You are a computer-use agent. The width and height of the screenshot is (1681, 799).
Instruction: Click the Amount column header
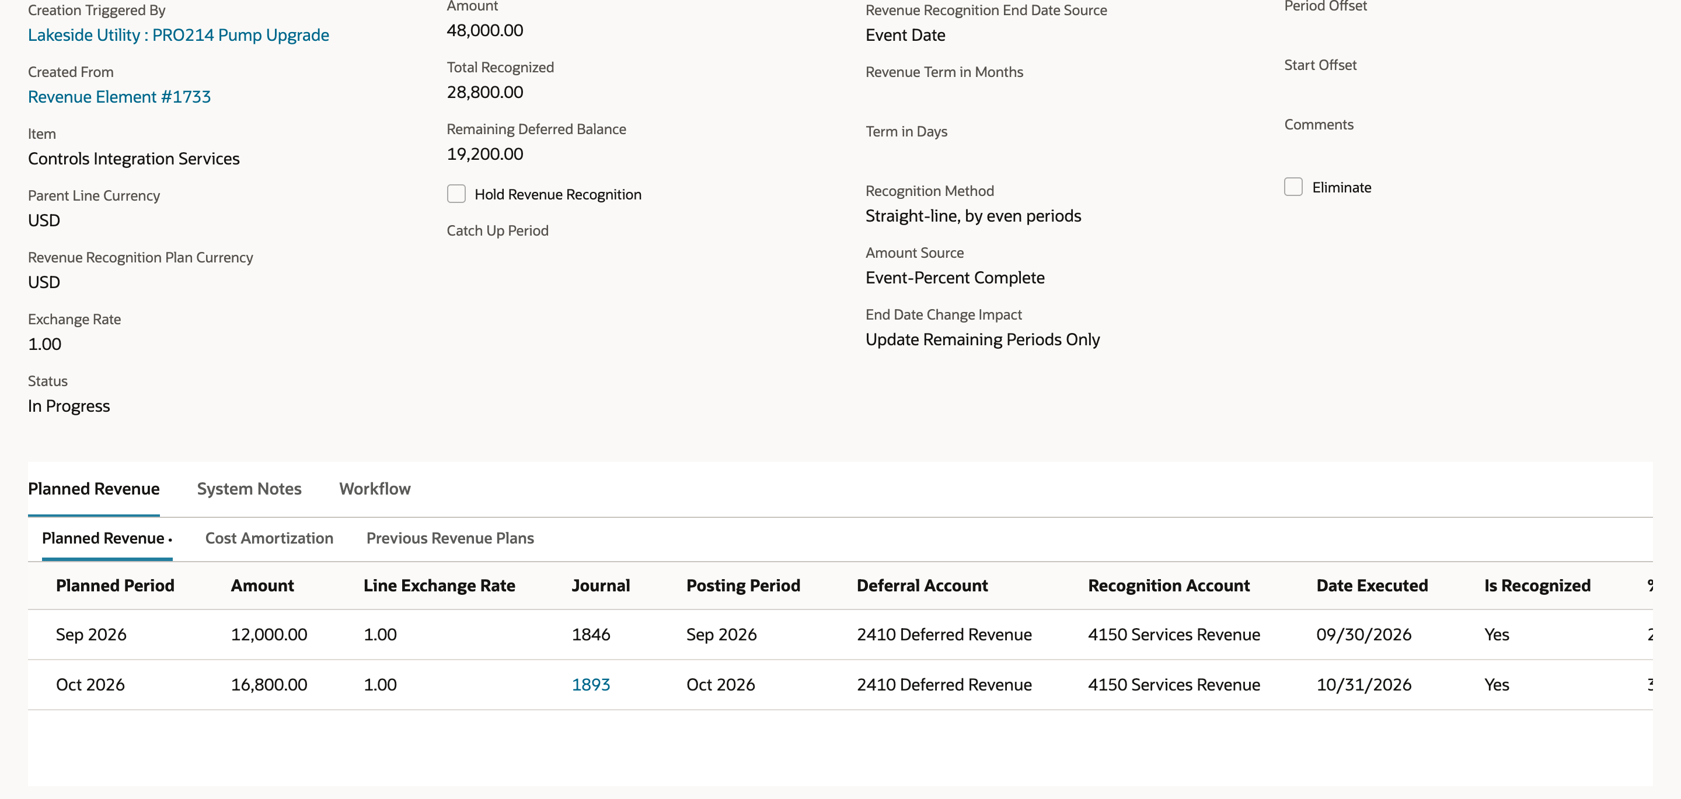tap(262, 586)
